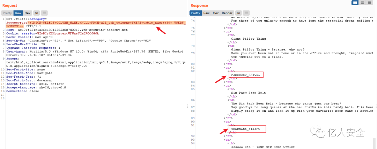Click the Request panel heading
Viewport: 377px width, 149px height.
10,5
